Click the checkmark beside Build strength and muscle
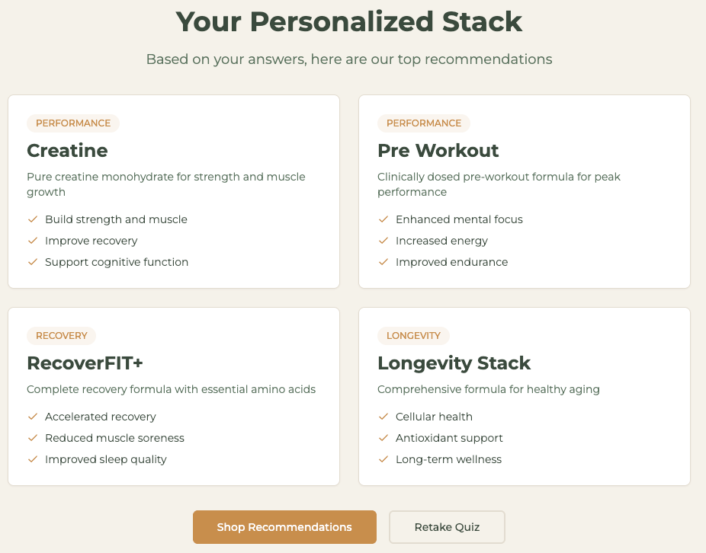 (x=33, y=219)
